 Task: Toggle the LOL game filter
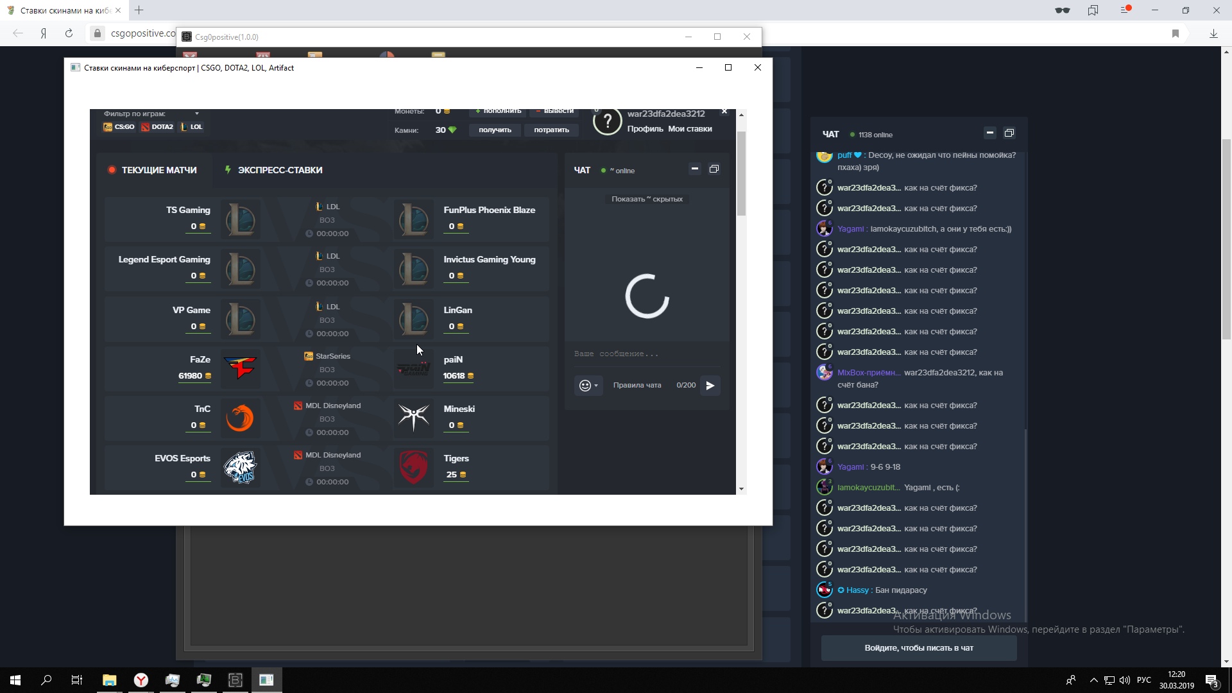click(192, 127)
